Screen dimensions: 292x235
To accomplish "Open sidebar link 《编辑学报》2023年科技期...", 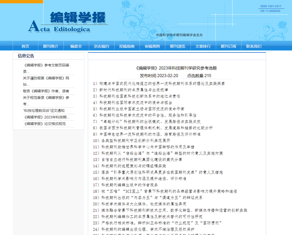I will click(x=46, y=117).
